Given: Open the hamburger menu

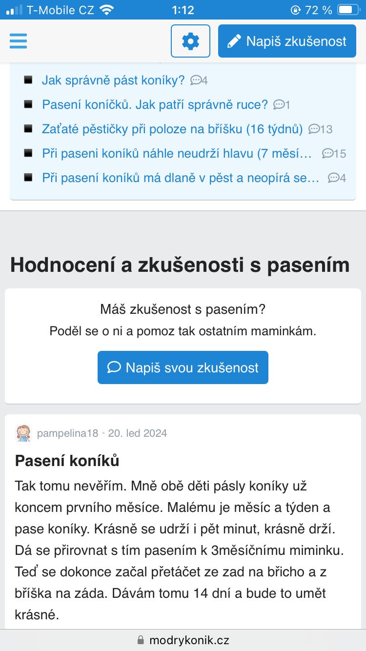Looking at the screenshot, I should 18,41.
